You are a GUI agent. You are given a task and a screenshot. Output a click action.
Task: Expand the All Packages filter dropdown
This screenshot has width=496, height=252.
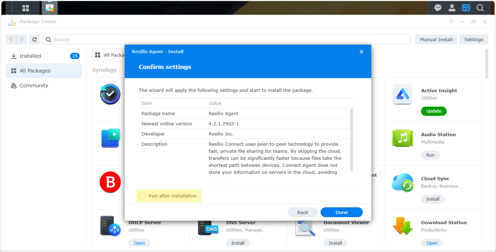(108, 55)
